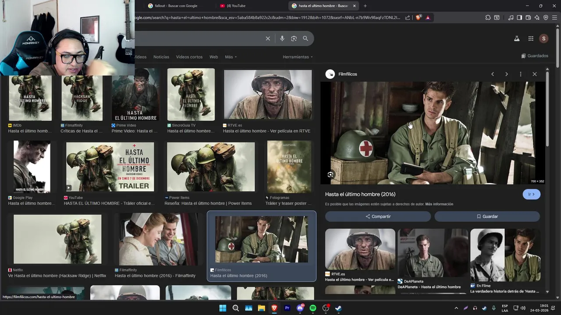561x315 pixels.
Task: Expand the 'Herramientas' dropdown
Action: click(x=298, y=57)
